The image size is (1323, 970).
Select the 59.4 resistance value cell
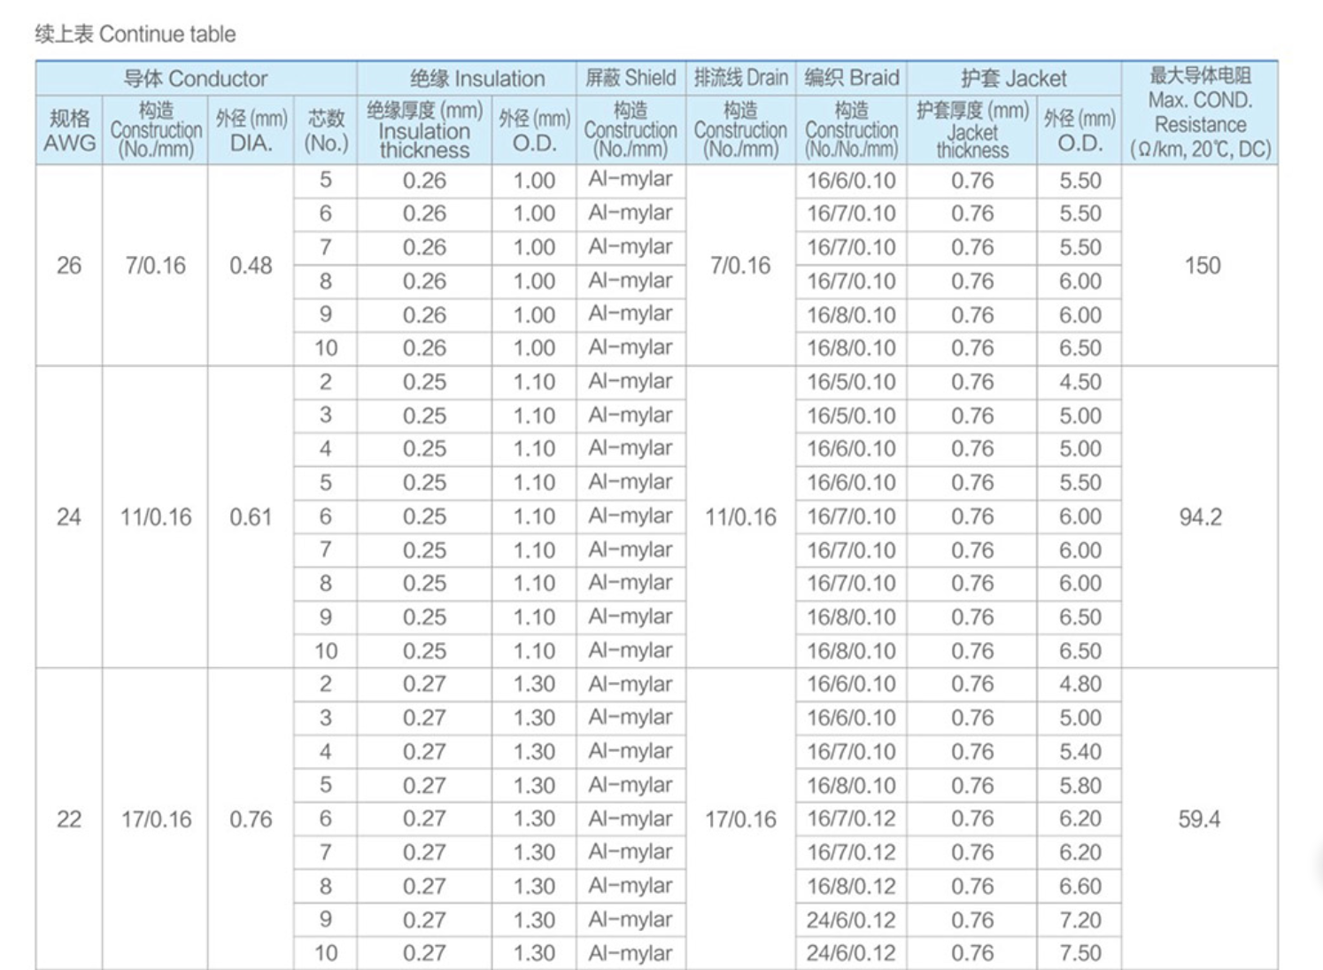click(x=1199, y=819)
